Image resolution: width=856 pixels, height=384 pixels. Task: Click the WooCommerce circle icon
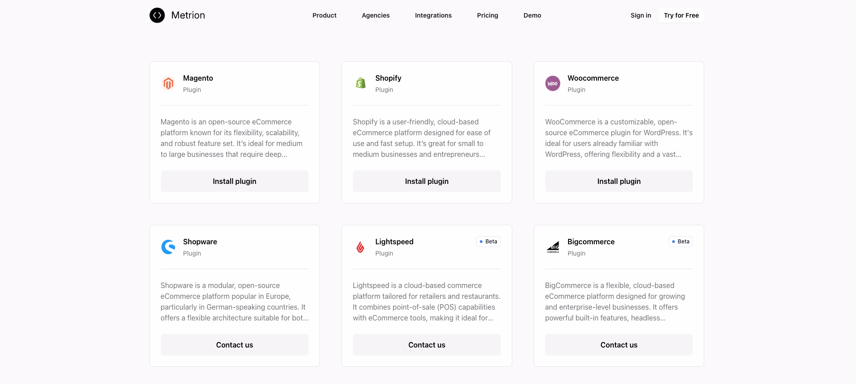click(x=552, y=83)
